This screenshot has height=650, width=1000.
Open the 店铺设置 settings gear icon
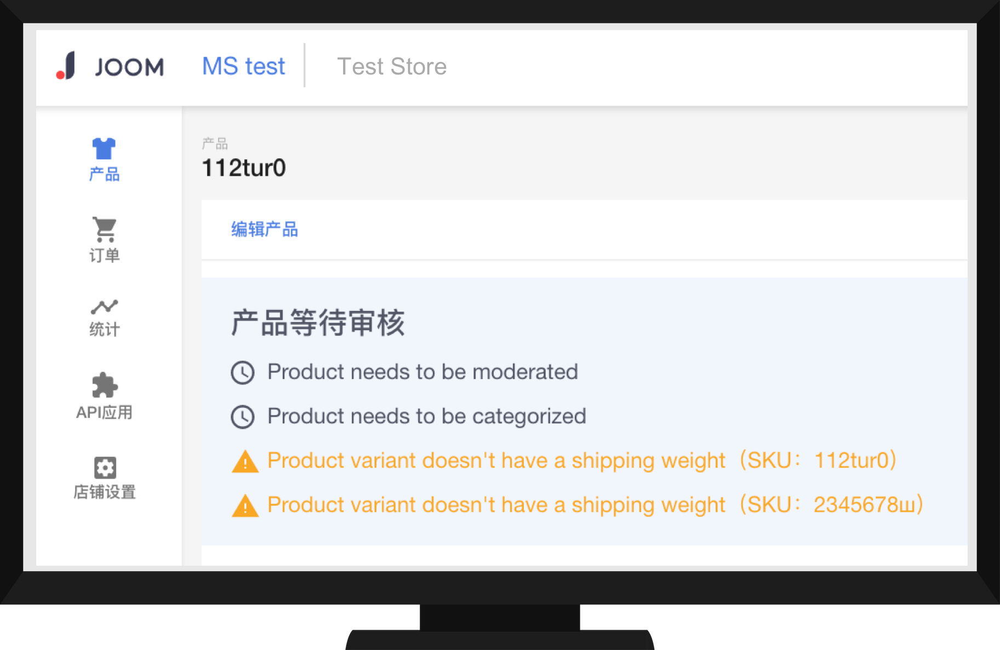(x=104, y=468)
